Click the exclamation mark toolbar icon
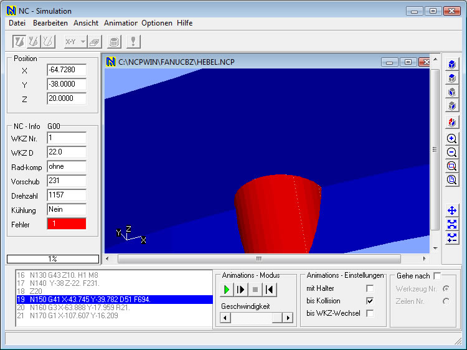Screen dimensions: 467x350 coord(133,42)
